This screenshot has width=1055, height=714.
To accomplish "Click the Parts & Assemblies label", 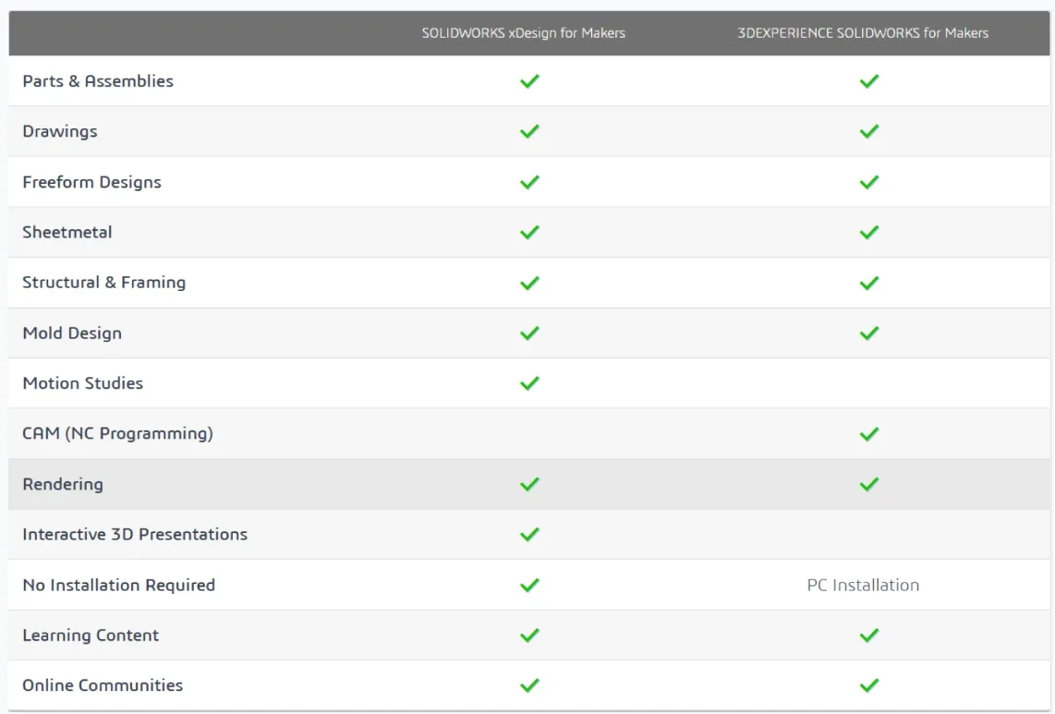I will click(98, 81).
